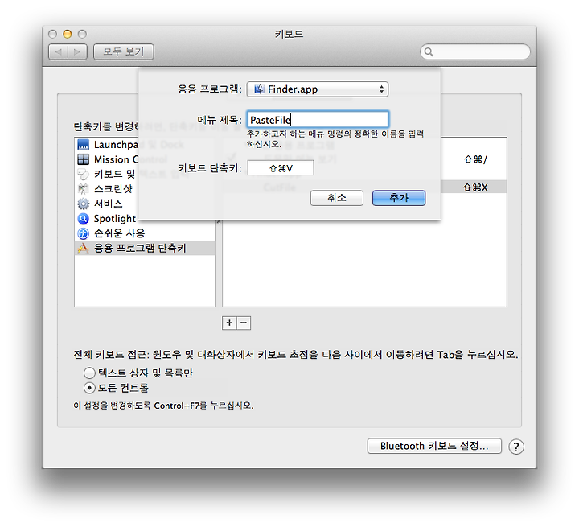This screenshot has width=579, height=527.
Task: Click the Mission Control grid icon
Action: (x=84, y=159)
